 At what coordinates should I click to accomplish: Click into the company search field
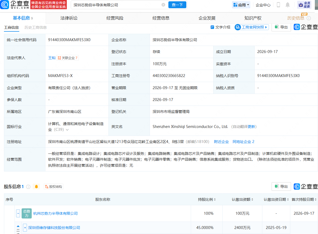pyautogui.click(x=116, y=5)
